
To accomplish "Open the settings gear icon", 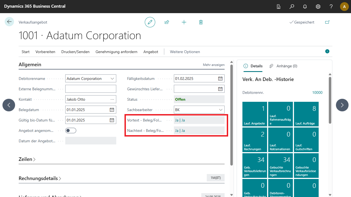I will point(318,7).
